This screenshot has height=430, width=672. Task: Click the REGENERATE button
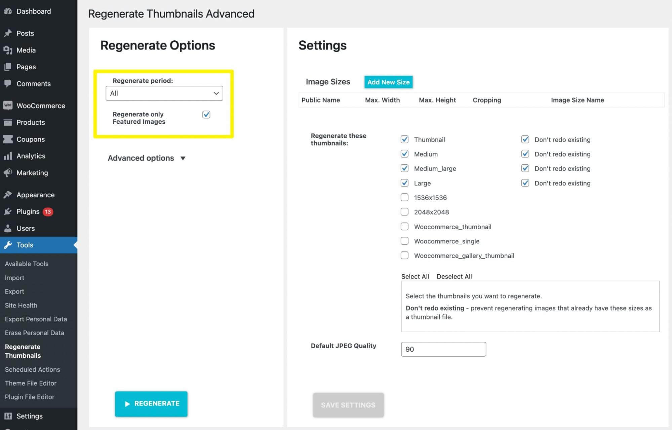pyautogui.click(x=151, y=403)
